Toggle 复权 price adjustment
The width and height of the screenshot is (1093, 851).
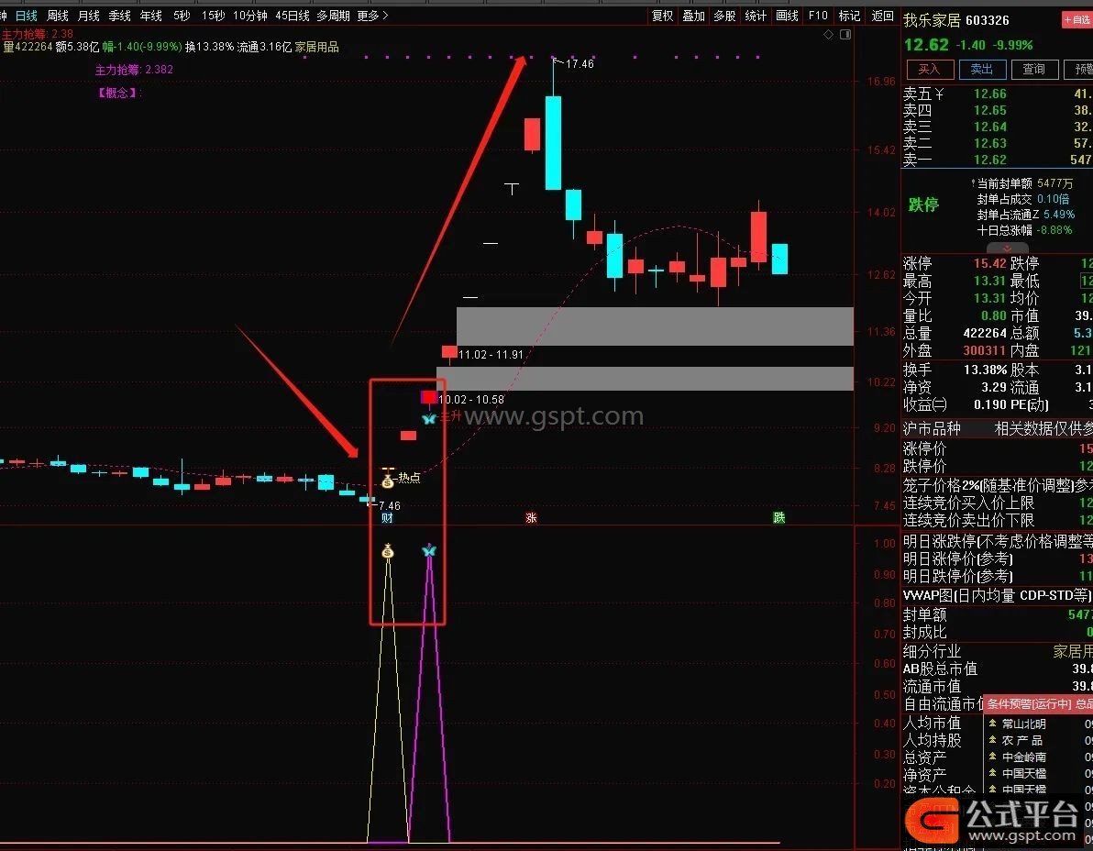[x=663, y=16]
